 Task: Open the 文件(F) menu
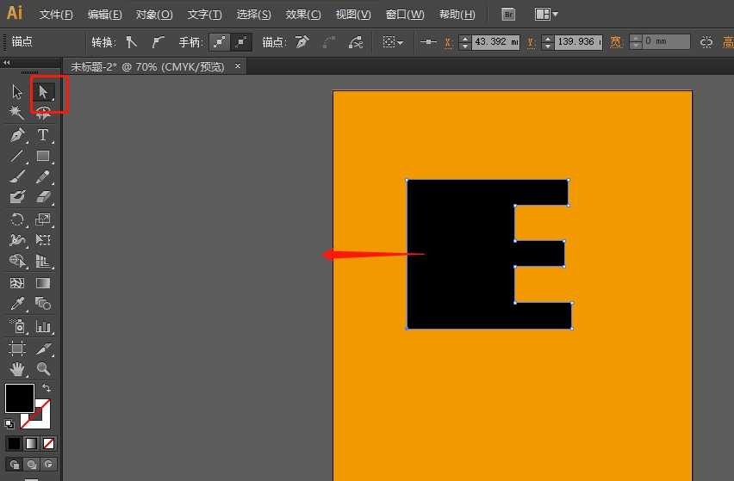(x=56, y=15)
